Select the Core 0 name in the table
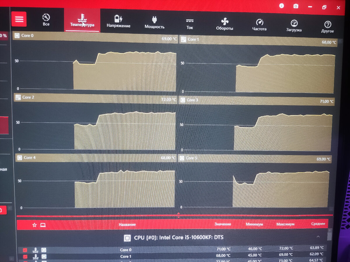Screen dimensions: 350x262 126,250
